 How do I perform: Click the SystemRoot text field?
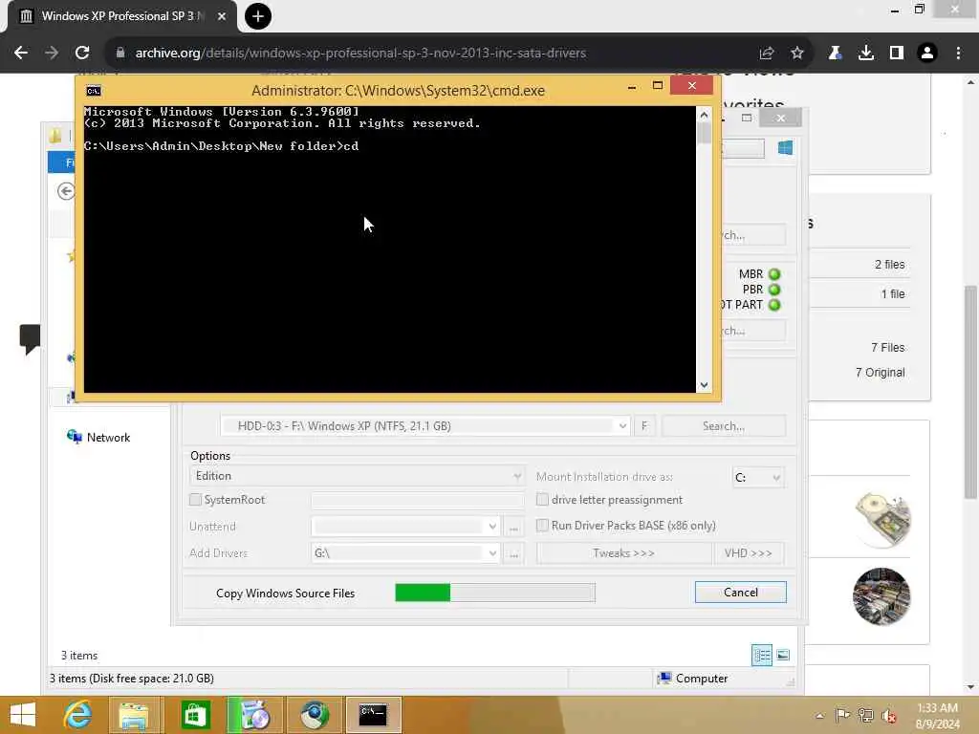coord(417,501)
